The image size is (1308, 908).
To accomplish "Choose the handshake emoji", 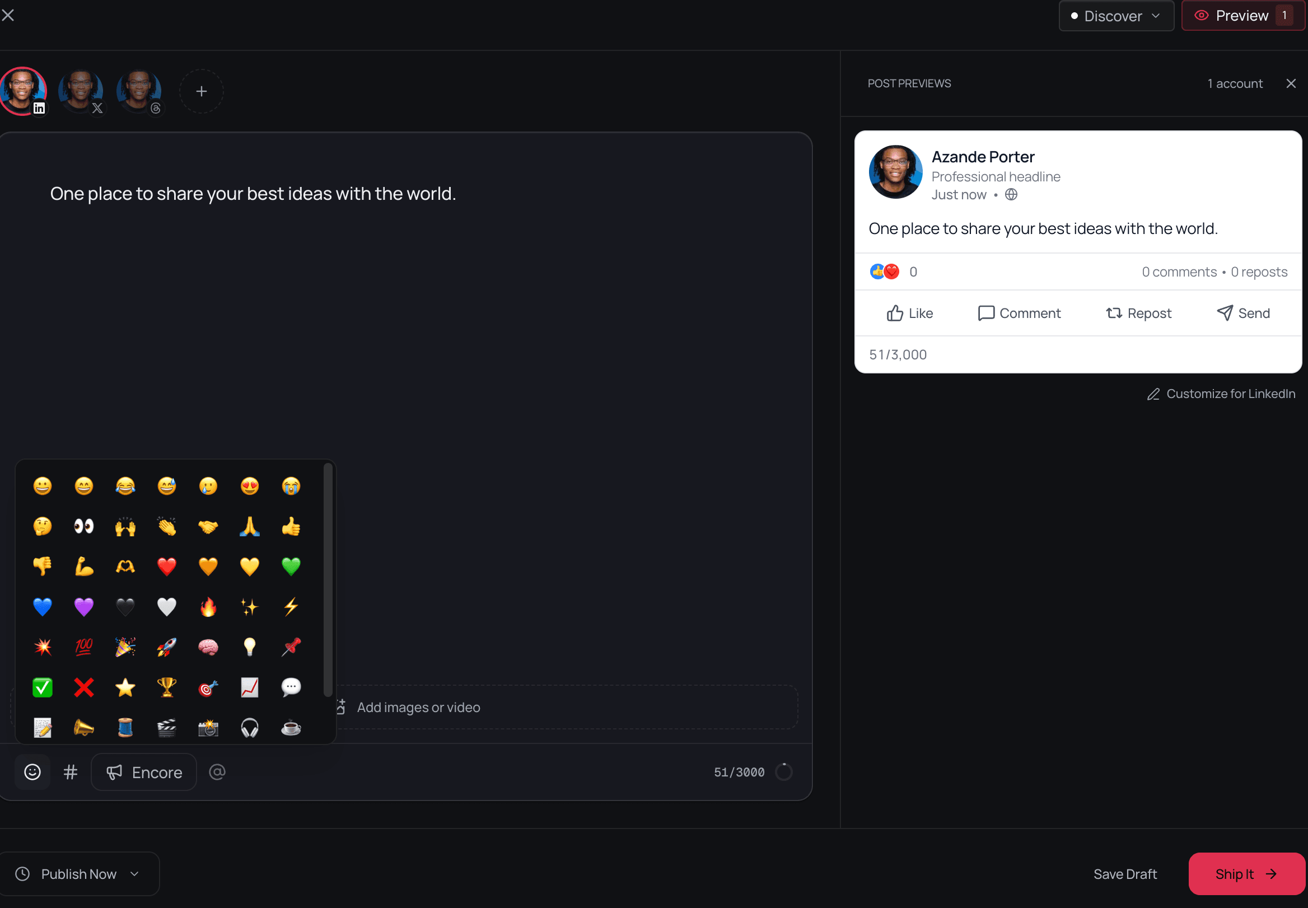I will [208, 526].
